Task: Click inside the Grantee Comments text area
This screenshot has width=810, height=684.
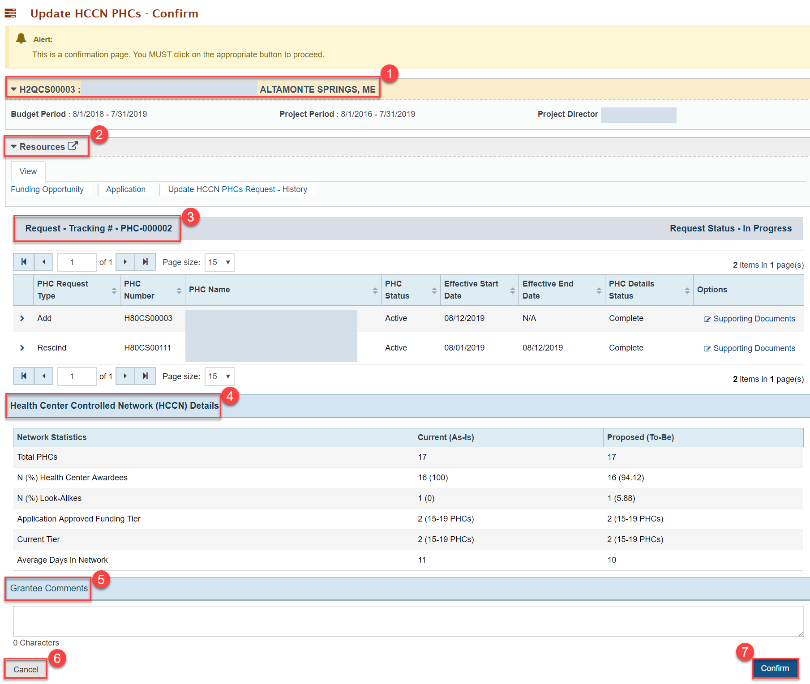Action: (x=408, y=621)
